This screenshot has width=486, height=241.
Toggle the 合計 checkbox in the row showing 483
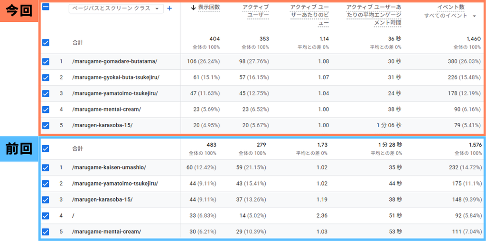[x=46, y=148]
